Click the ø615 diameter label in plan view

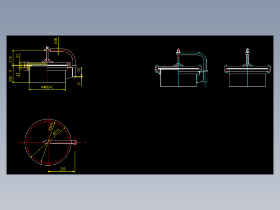point(57,132)
